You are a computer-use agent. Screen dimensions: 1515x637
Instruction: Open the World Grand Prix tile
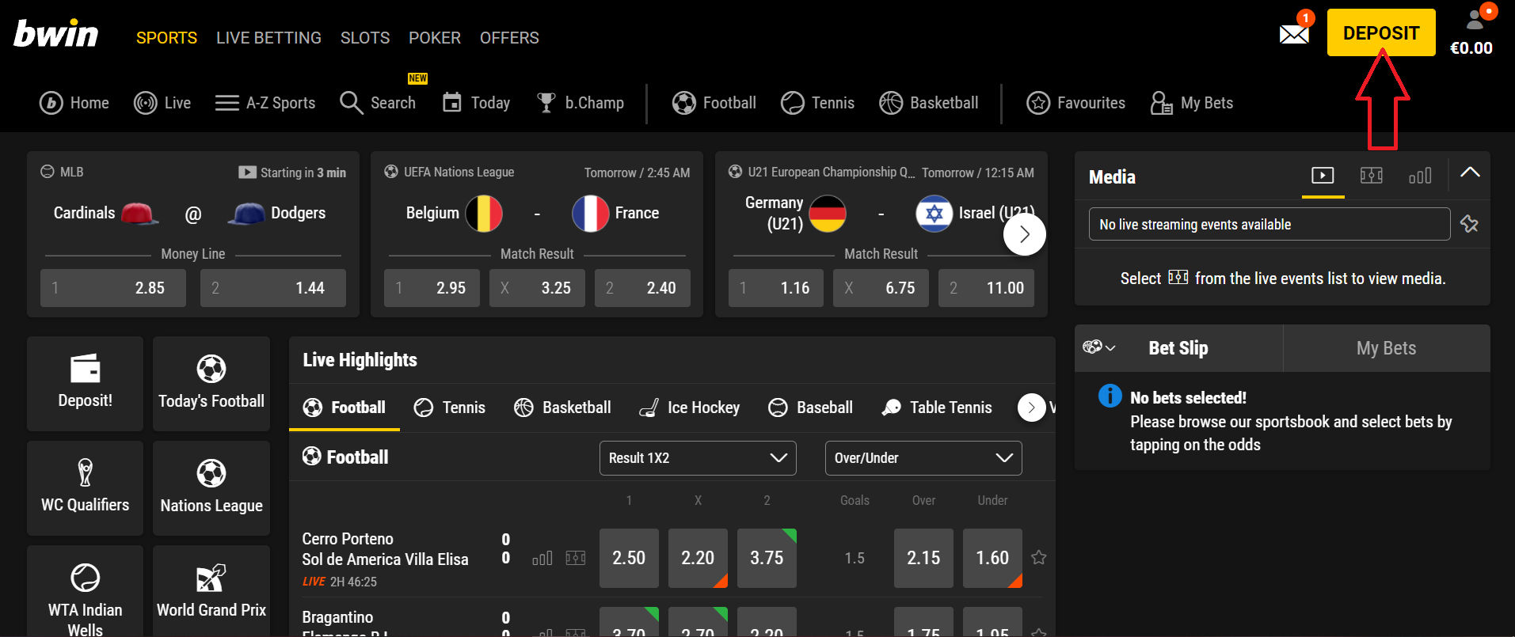(211, 592)
